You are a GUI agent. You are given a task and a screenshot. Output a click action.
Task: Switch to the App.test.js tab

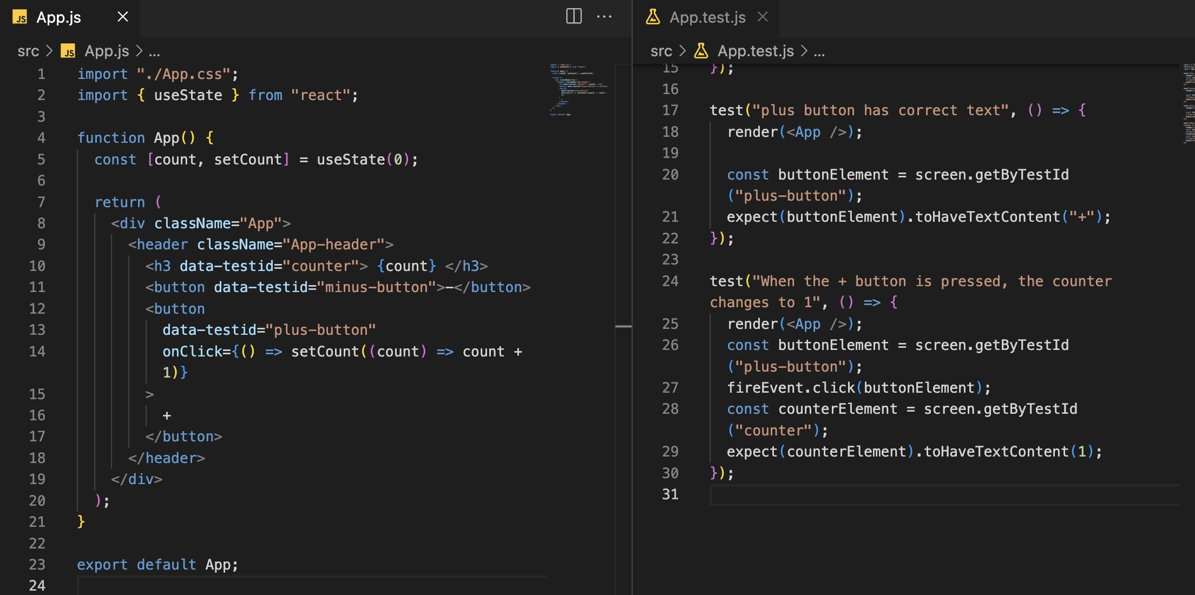click(707, 17)
